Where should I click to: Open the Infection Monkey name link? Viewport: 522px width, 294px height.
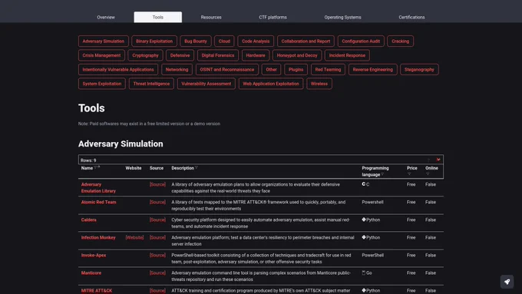[x=98, y=237]
